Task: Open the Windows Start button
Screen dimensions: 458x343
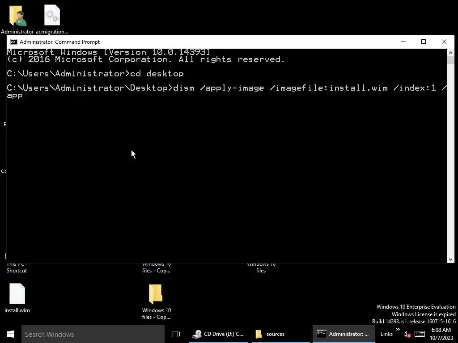Action: [x=11, y=334]
